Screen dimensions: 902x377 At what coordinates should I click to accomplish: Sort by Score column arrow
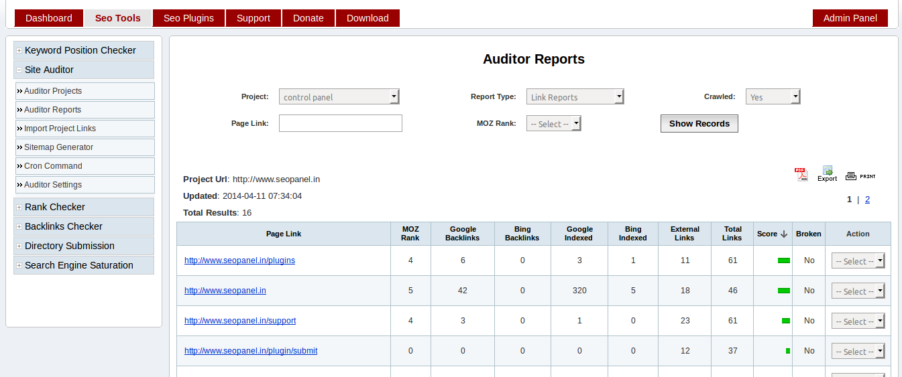pyautogui.click(x=783, y=234)
